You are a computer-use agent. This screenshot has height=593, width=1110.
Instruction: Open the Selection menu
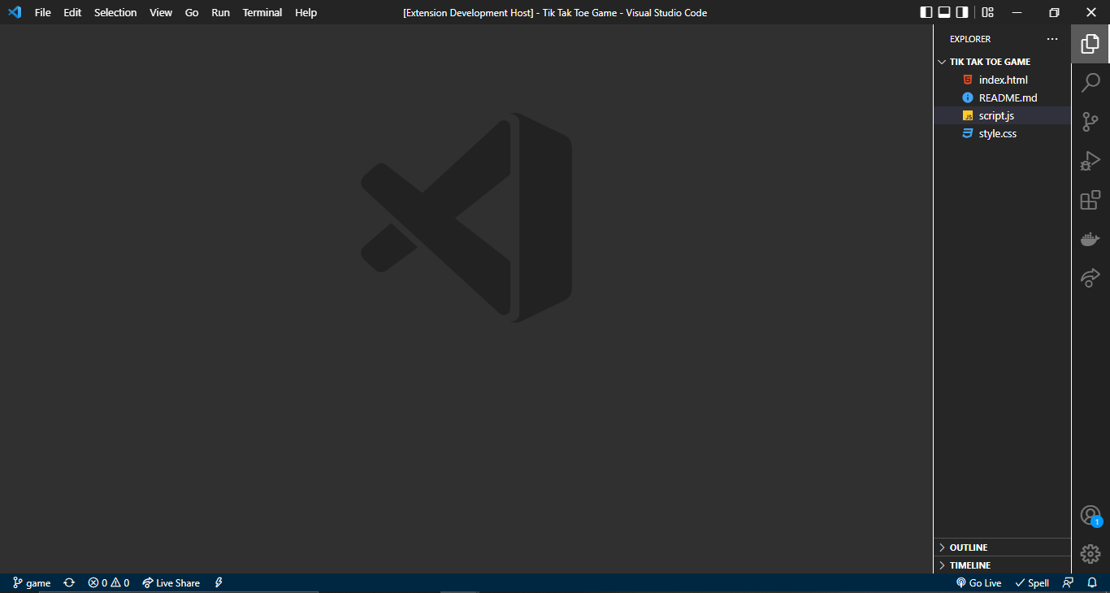click(115, 12)
